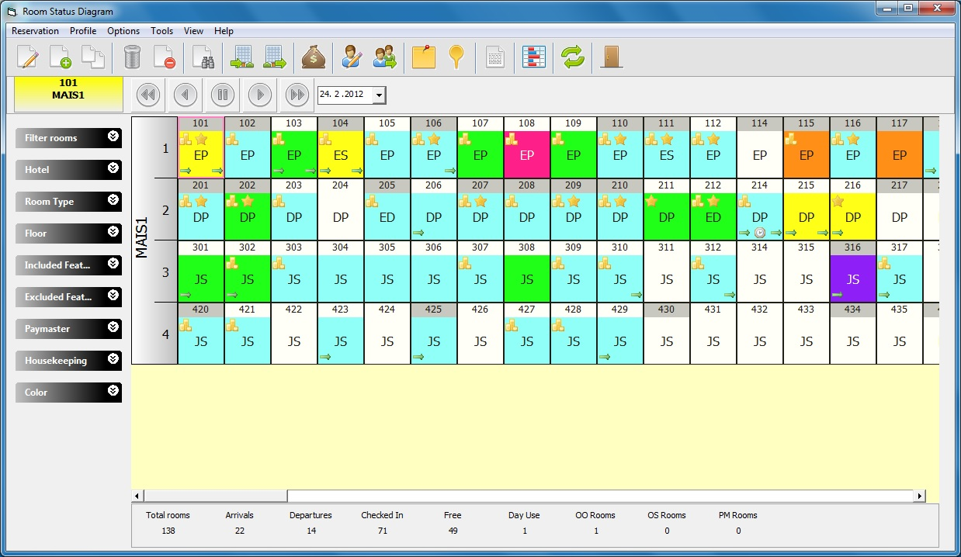Screen dimensions: 961x557
Task: Click the new reservation icon with green plus
Action: point(61,57)
